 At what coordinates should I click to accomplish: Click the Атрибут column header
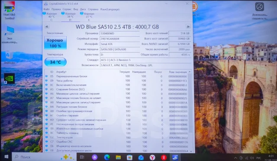[x=61, y=72]
